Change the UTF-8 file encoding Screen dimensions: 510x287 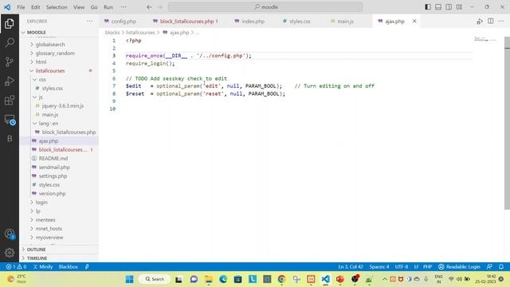(x=402, y=267)
